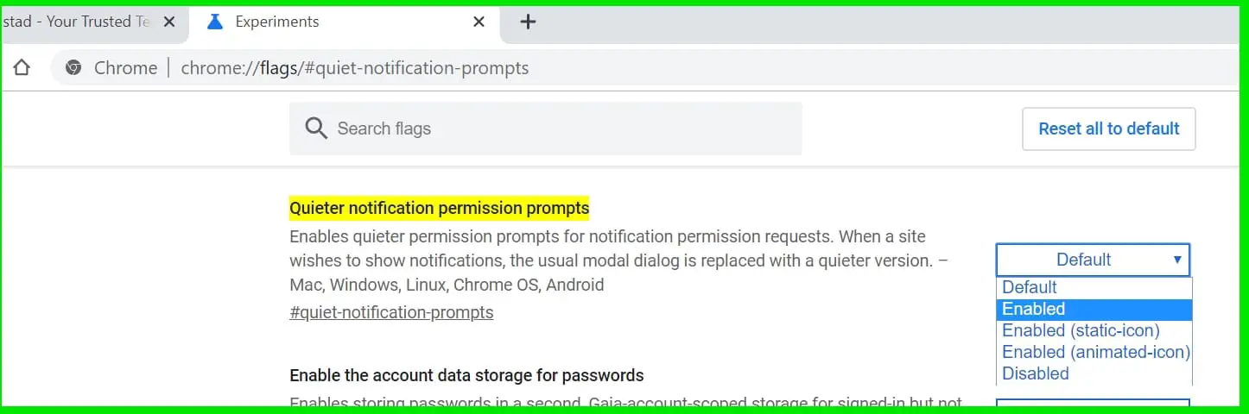Screen dimensions: 1249x414
Task: Open the #quiet-notification-prompts anchor link
Action: pyautogui.click(x=391, y=312)
